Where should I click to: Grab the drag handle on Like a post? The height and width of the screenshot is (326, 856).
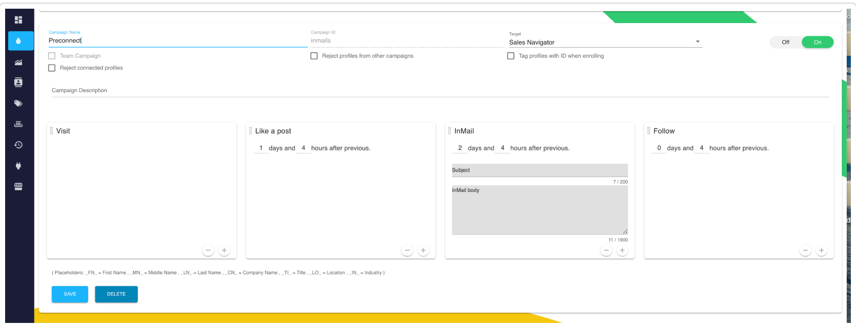pyautogui.click(x=250, y=131)
